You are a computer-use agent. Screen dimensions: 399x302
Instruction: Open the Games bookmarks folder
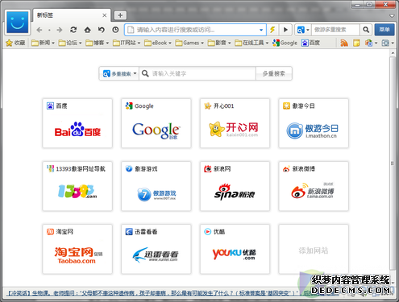189,43
